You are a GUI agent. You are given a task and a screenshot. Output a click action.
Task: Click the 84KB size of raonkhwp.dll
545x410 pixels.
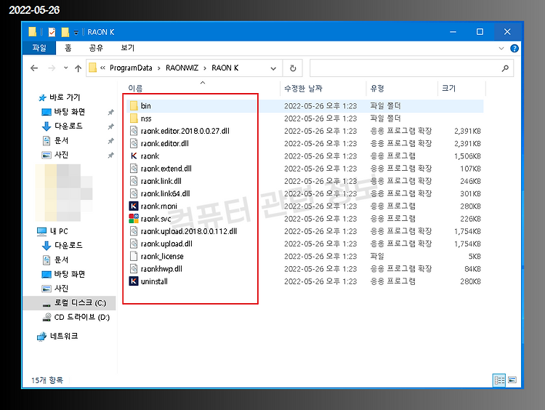472,269
